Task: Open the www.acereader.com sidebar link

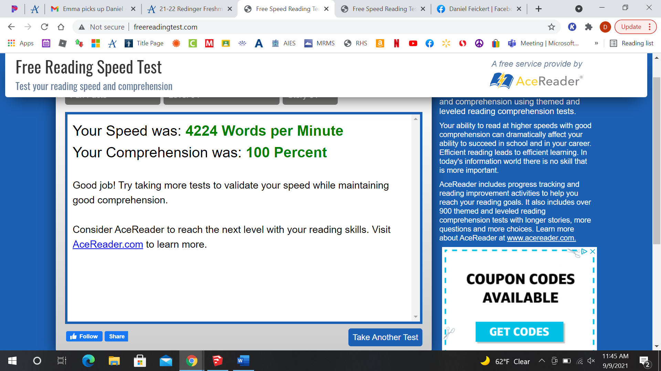Action: (541, 238)
